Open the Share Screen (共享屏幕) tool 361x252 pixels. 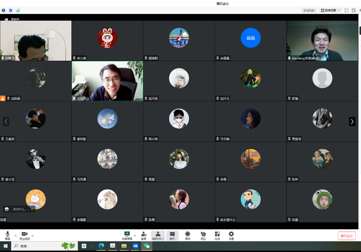(127, 235)
